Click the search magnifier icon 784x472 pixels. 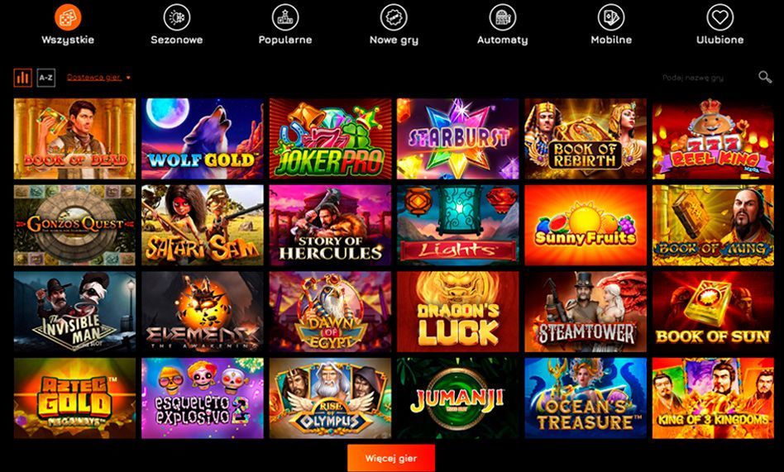[764, 77]
